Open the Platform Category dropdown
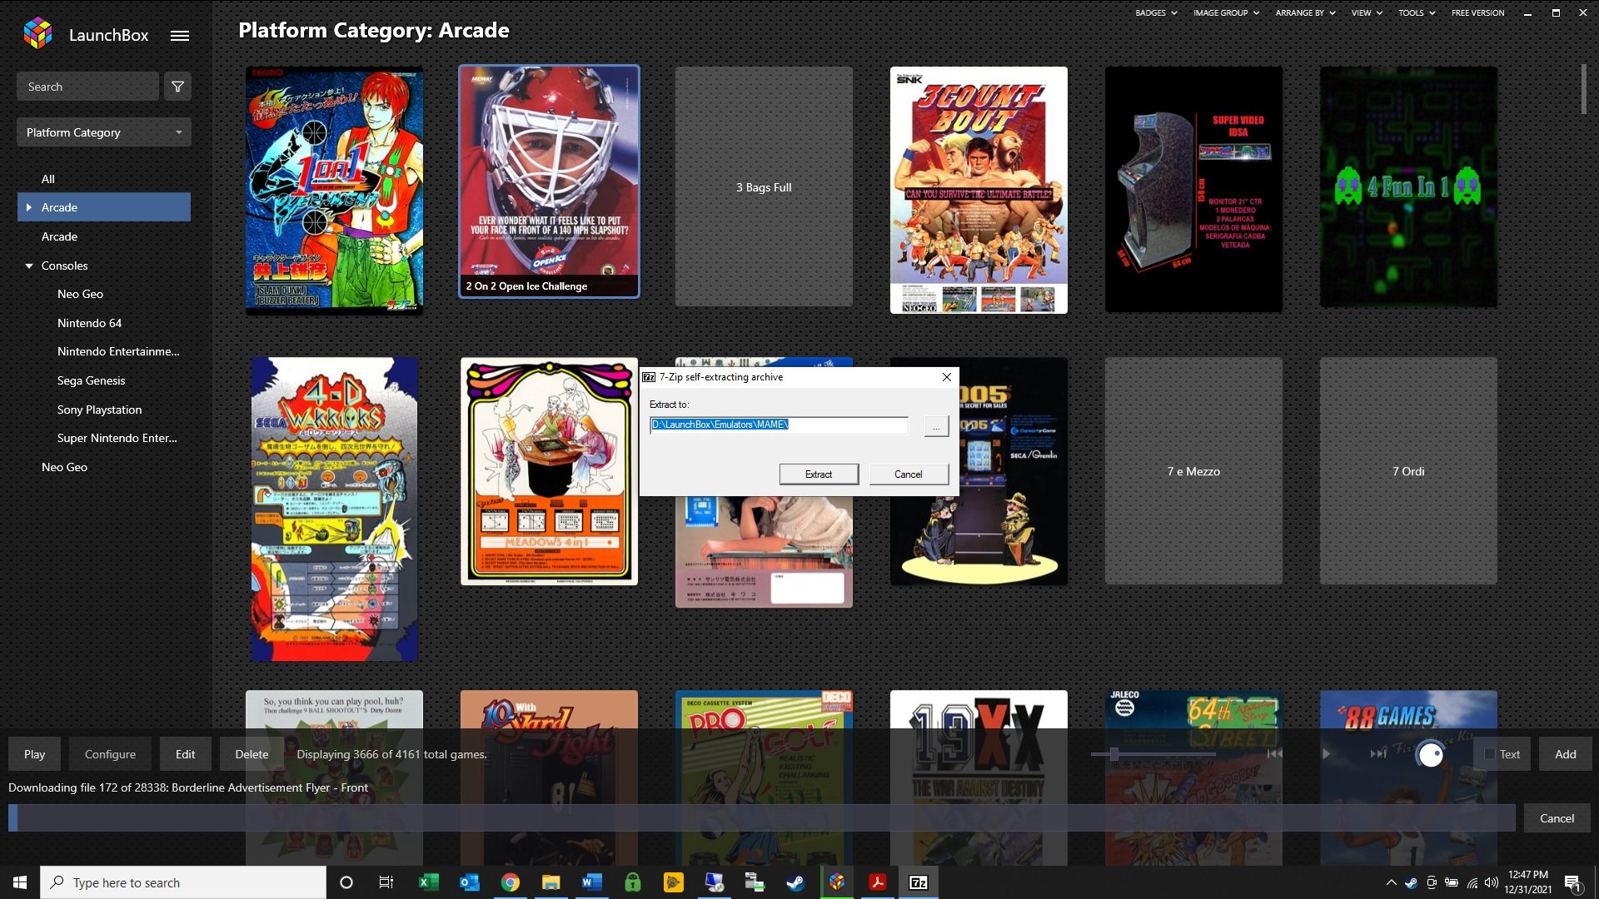Image resolution: width=1599 pixels, height=899 pixels. pyautogui.click(x=104, y=132)
